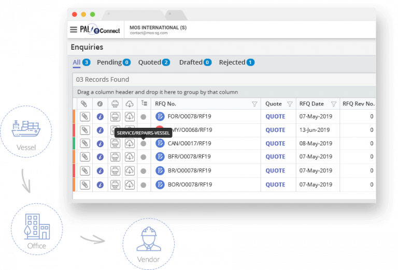Download the BOR/O0078/RF19 enquiry

coord(130,185)
